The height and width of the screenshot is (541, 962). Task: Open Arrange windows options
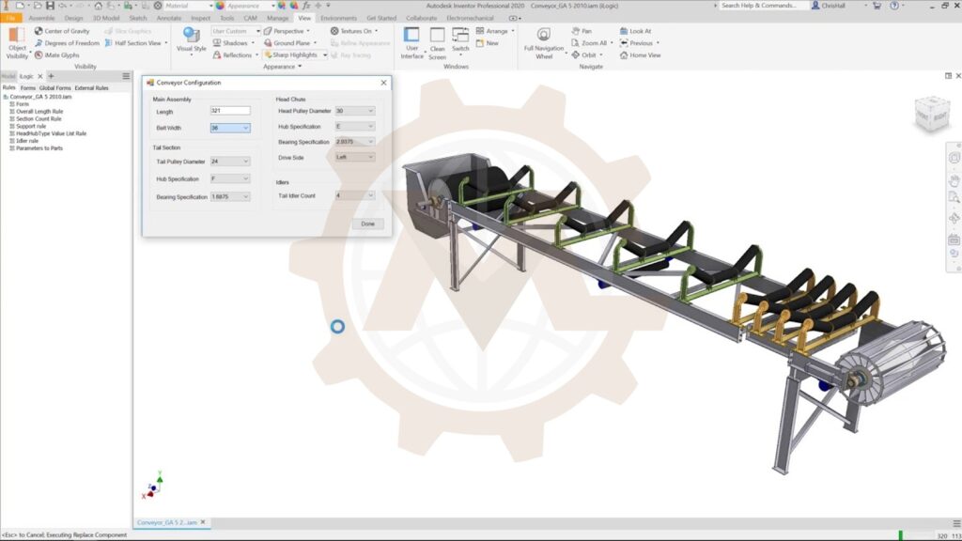(495, 31)
